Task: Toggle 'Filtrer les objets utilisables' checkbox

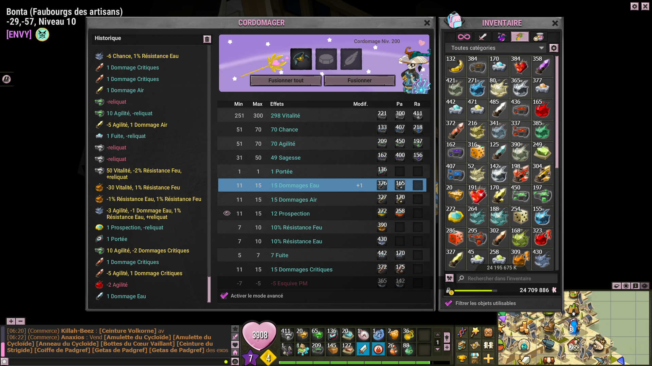Action: tap(449, 303)
